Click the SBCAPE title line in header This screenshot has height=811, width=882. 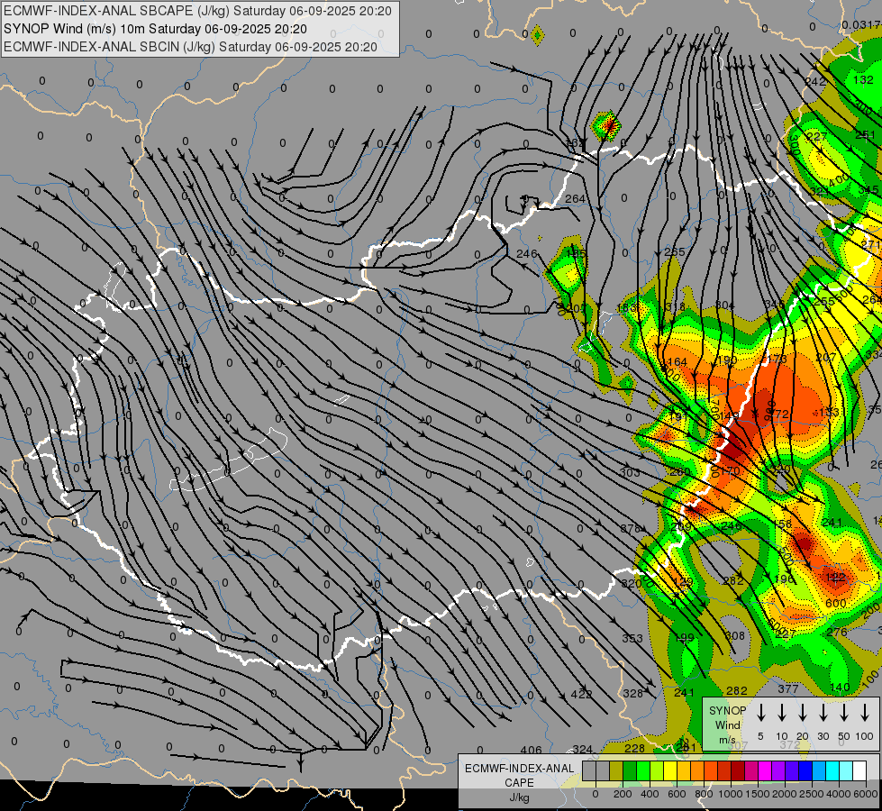tap(197, 11)
